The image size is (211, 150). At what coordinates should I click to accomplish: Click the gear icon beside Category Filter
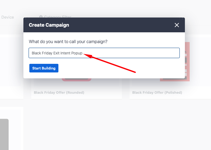pyautogui.click(x=41, y=16)
